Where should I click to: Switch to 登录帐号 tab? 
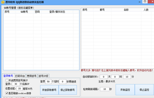pos(8,76)
